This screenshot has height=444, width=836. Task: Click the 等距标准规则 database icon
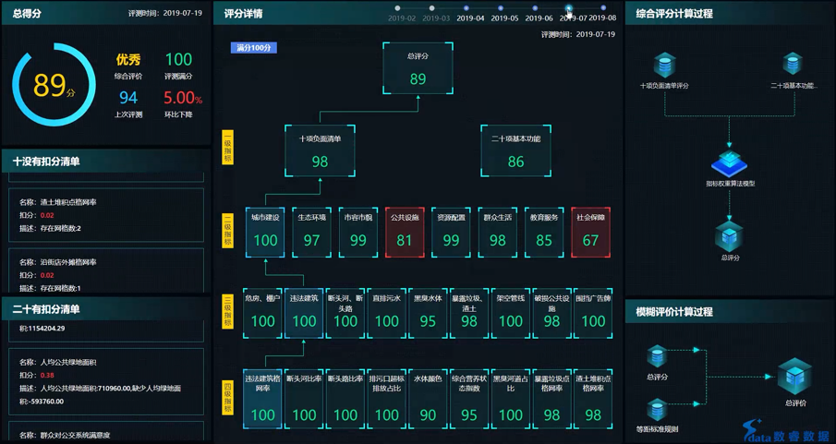(x=657, y=410)
